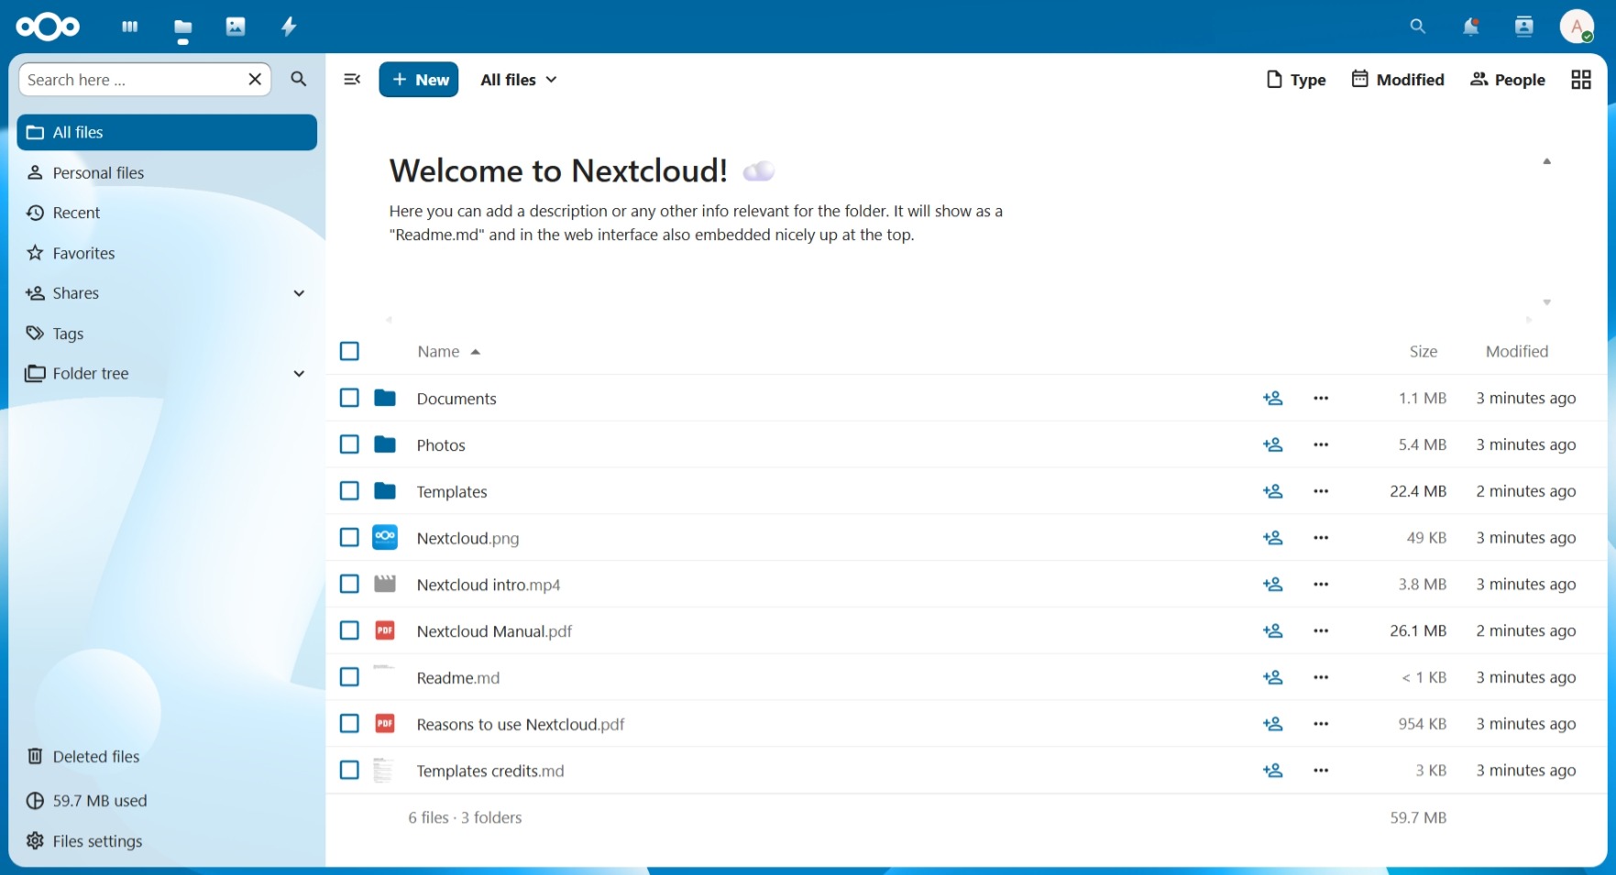
Task: Check the Templates credits.md checkbox
Action: pos(349,771)
